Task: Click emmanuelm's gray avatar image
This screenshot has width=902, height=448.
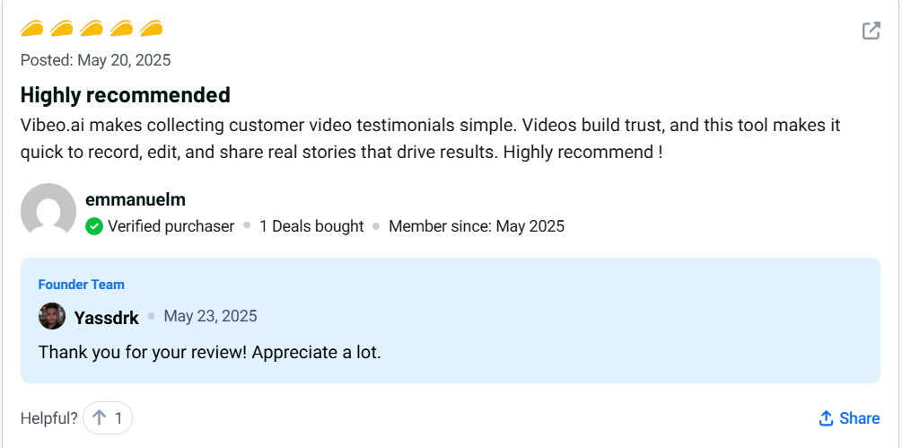Action: (48, 211)
